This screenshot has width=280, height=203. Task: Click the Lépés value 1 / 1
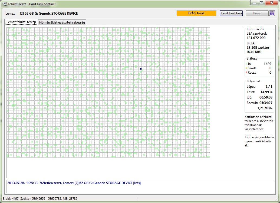point(269,87)
